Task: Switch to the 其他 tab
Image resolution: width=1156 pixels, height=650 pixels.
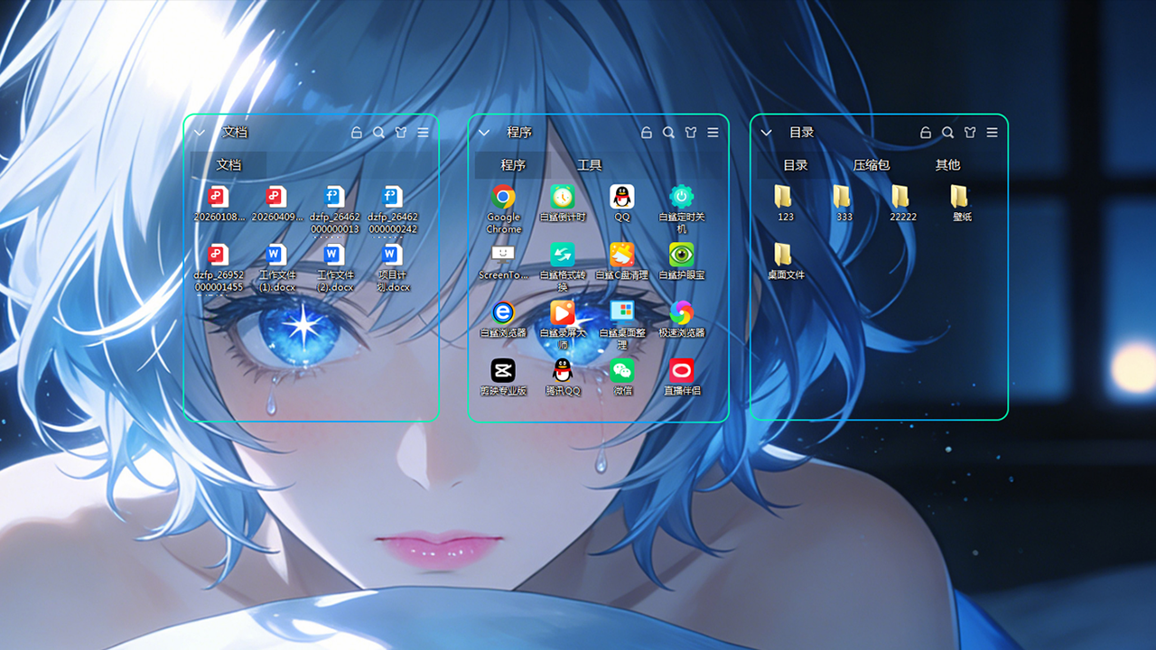Action: click(948, 165)
